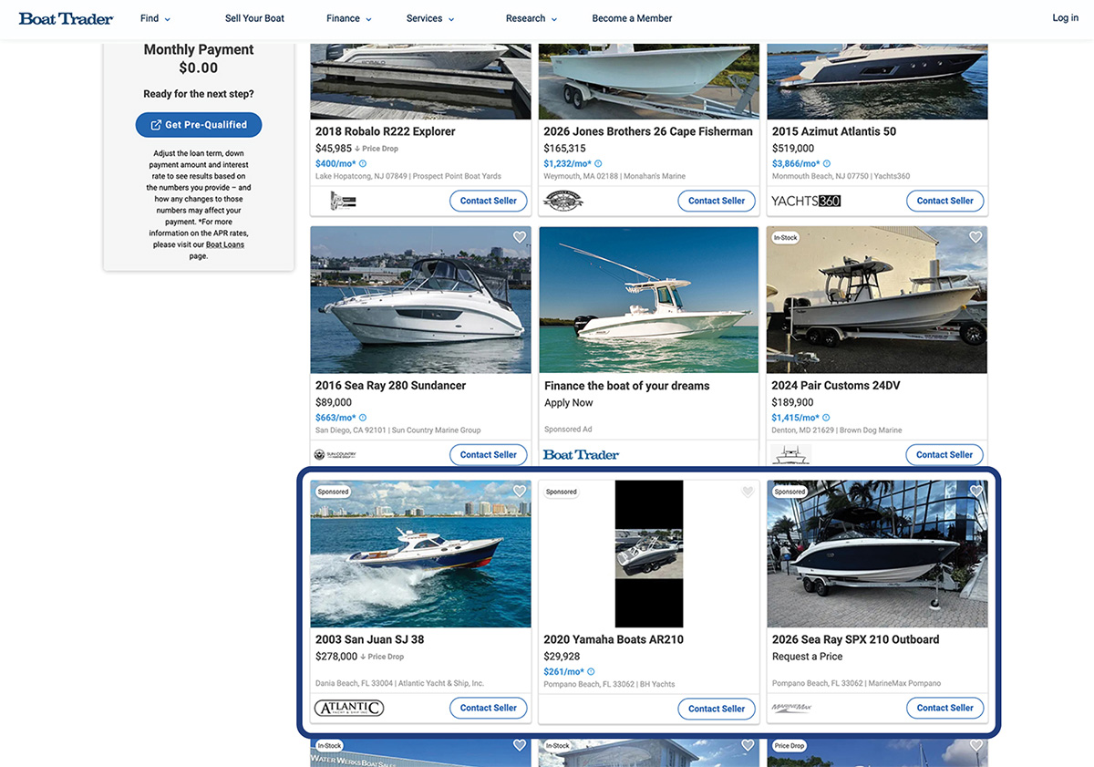Screen dimensions: 1094x767
Task: Open Become a Member from the navigation
Action: click(x=631, y=17)
